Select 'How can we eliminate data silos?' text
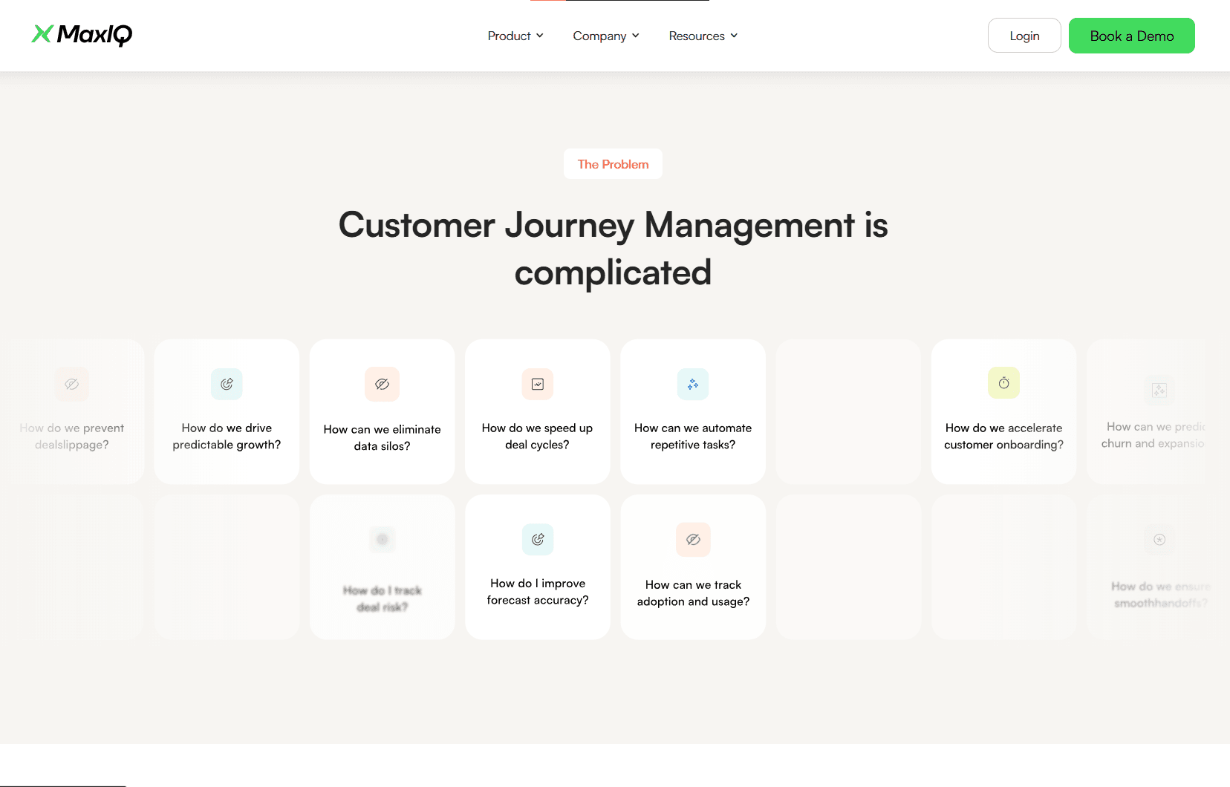This screenshot has height=787, width=1230. click(382, 438)
